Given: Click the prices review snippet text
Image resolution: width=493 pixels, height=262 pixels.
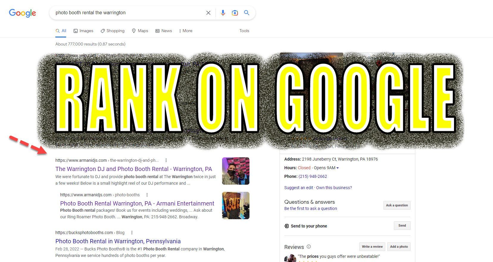Looking at the screenshot, I should (x=339, y=256).
